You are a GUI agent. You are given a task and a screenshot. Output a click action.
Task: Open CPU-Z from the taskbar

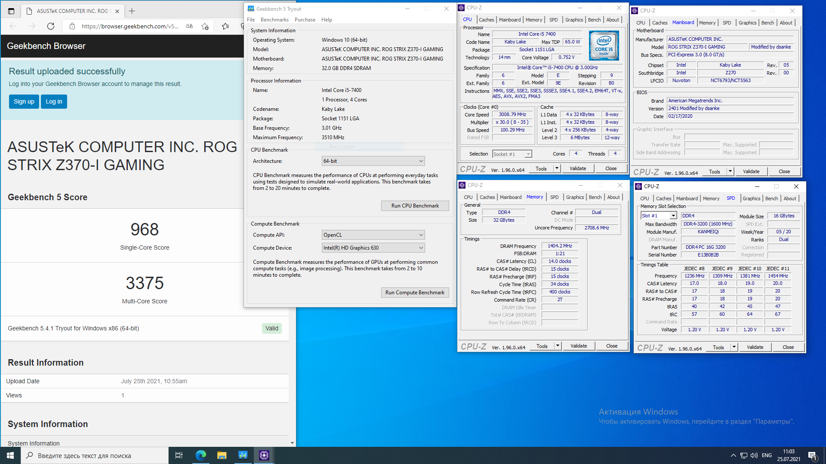coord(264,455)
